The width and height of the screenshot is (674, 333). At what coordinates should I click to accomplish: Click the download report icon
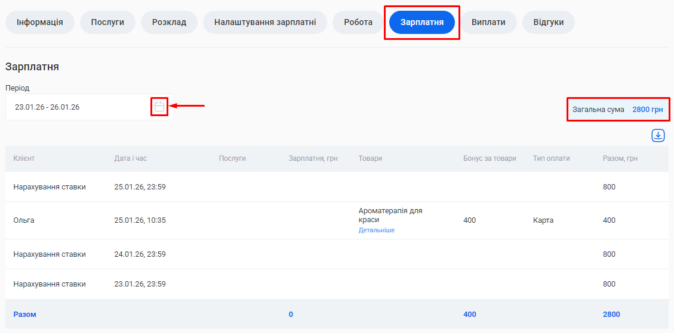658,136
